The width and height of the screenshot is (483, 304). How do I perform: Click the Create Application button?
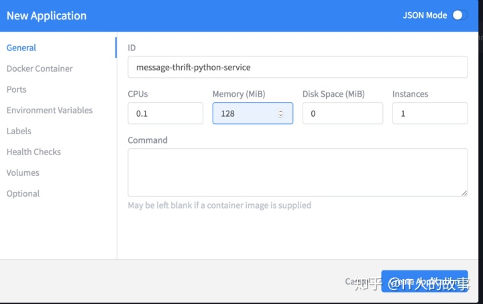click(425, 281)
